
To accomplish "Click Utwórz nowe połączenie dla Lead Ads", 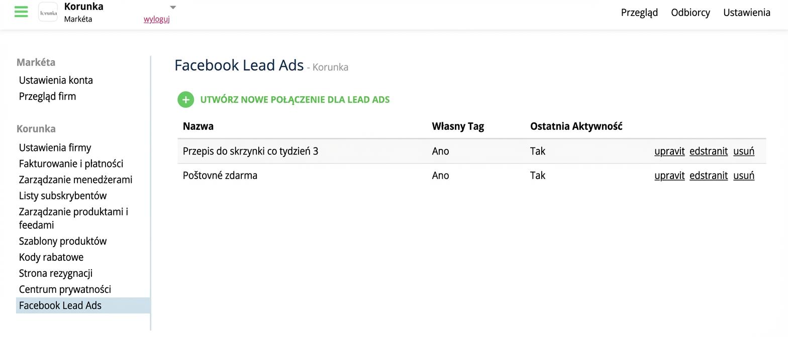I will [294, 99].
